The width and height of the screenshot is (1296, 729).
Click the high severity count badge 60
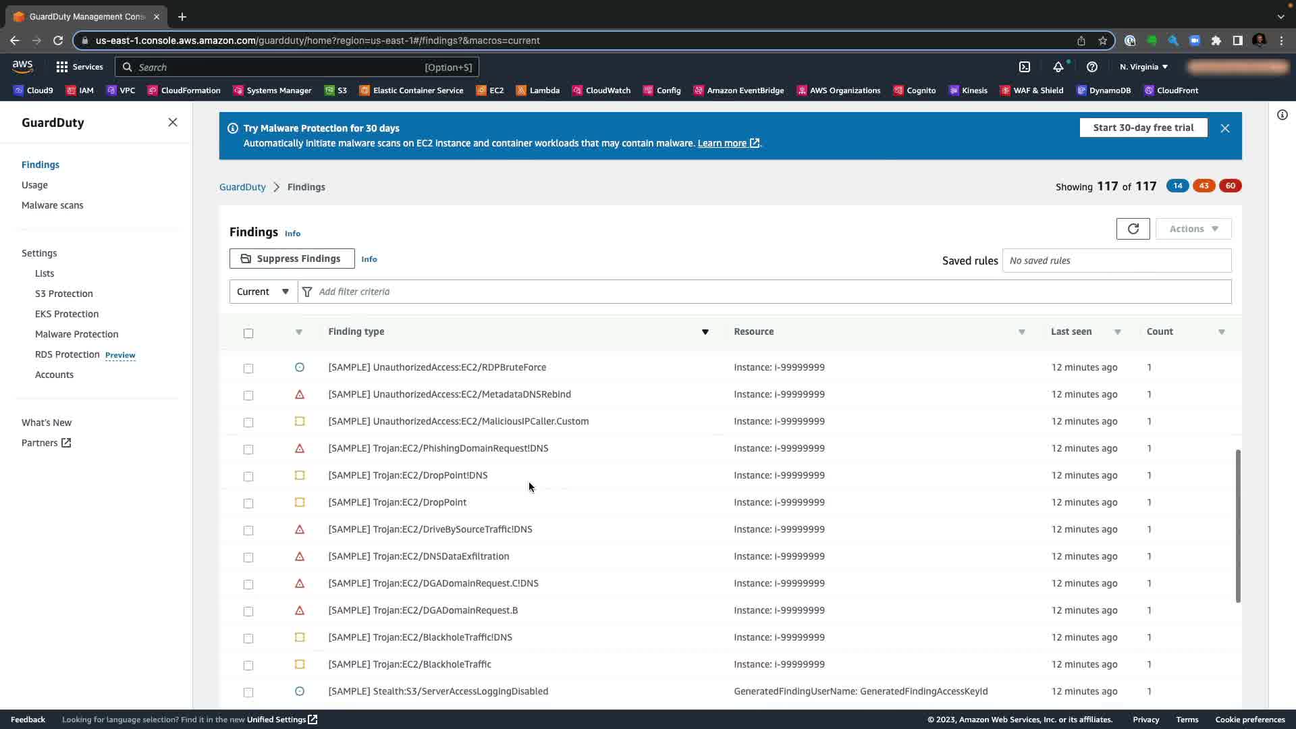pyautogui.click(x=1230, y=186)
